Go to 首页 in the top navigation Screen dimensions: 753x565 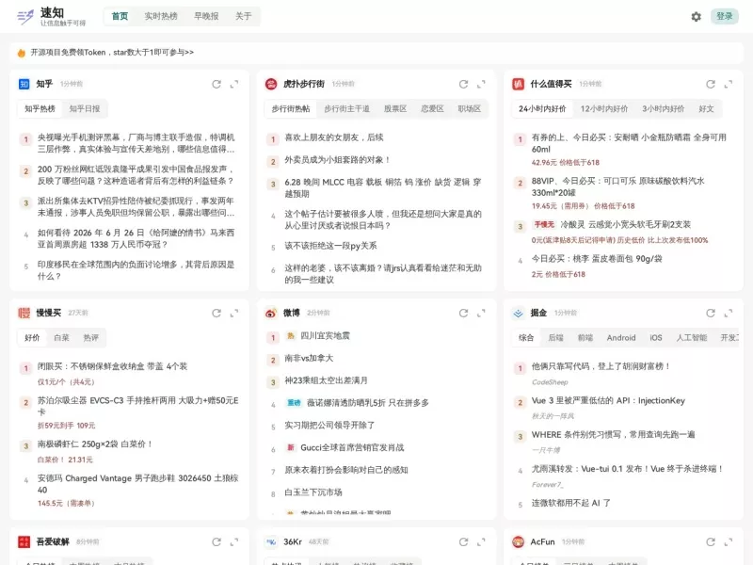click(120, 16)
